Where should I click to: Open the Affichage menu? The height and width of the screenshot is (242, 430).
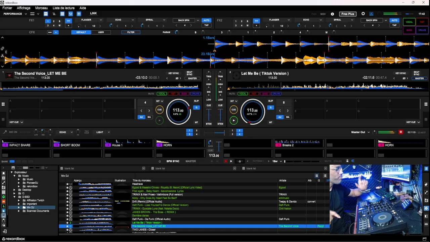point(24,8)
